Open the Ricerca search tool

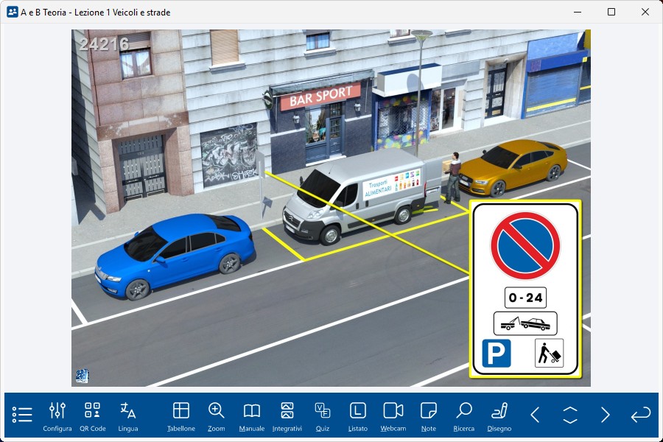(464, 415)
